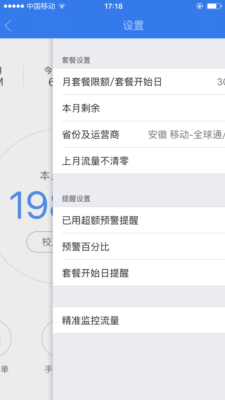Tap the back arrow in the navigation bar
Image resolution: width=225 pixels, height=400 pixels.
8,26
